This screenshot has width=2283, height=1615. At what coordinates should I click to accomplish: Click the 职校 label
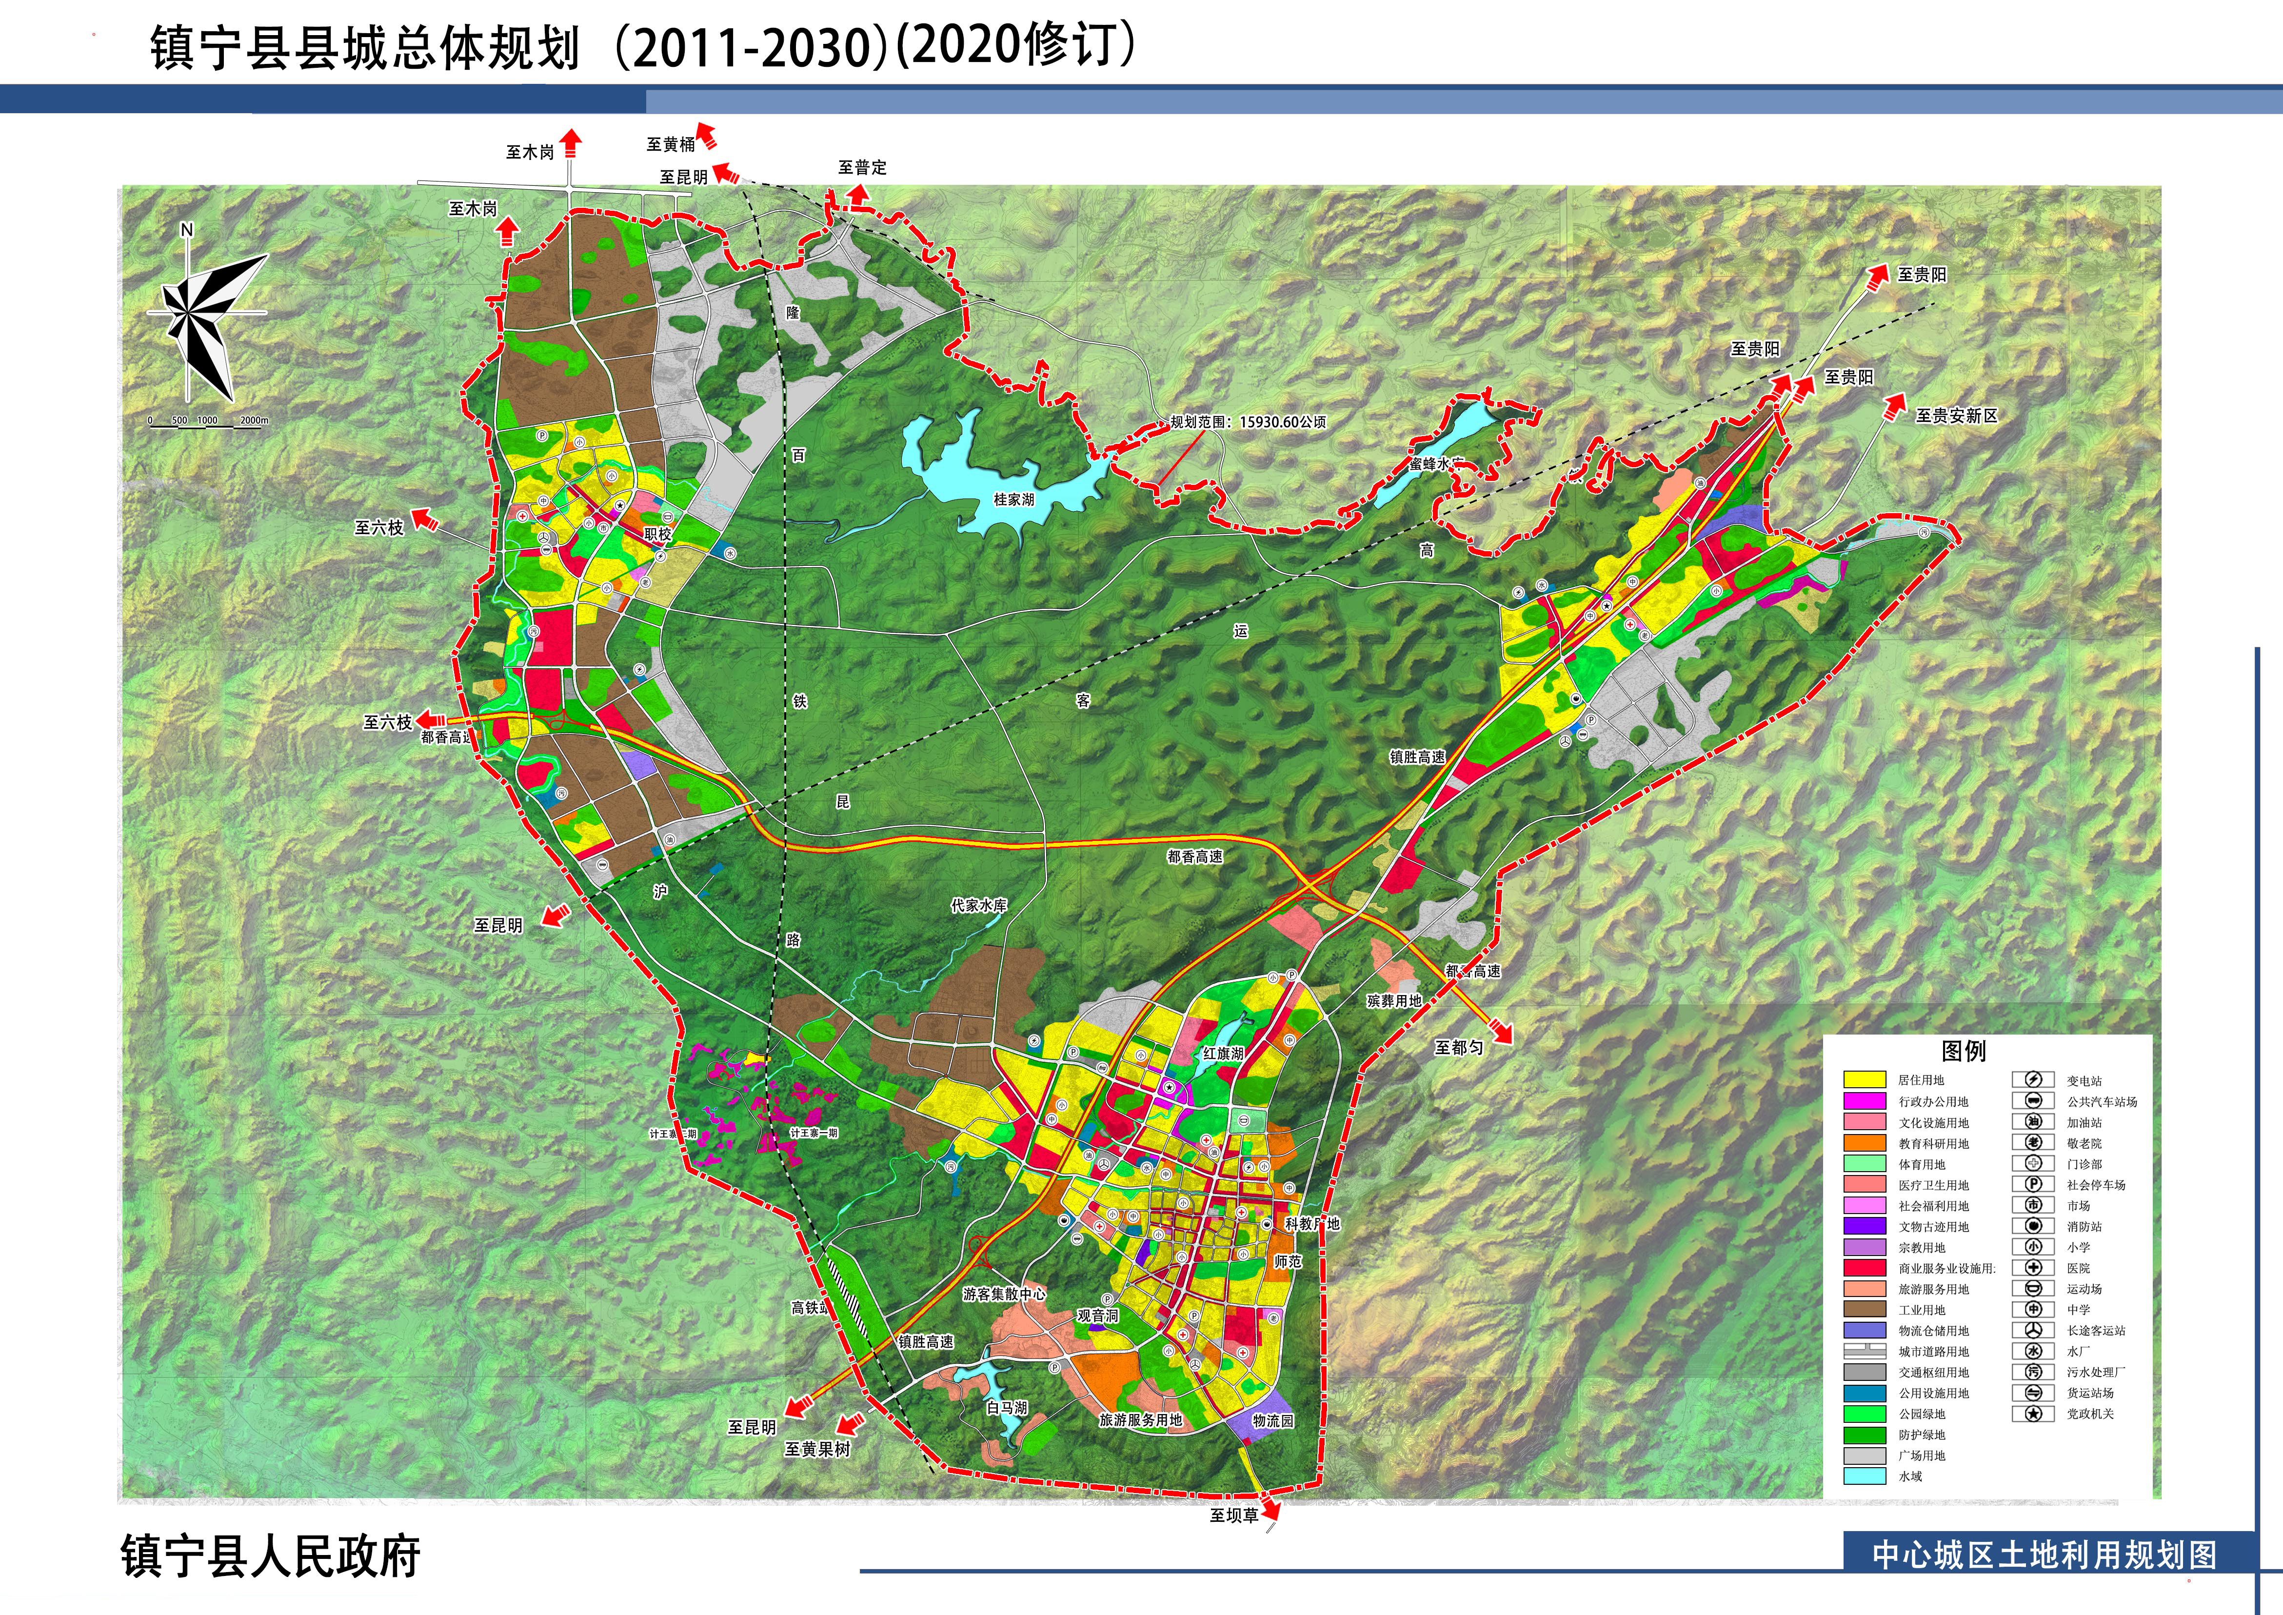658,534
